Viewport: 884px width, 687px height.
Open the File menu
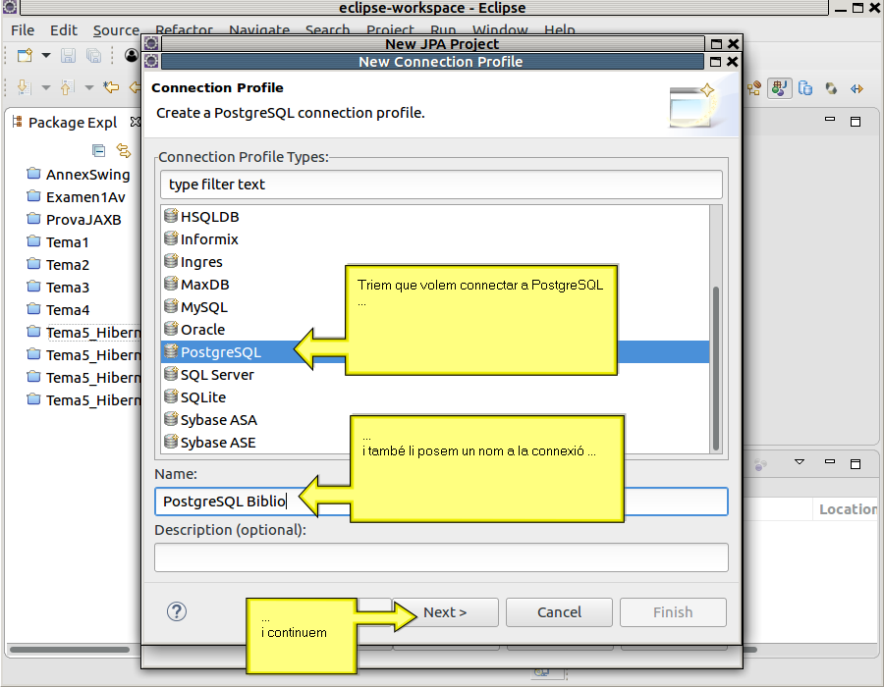pyautogui.click(x=23, y=29)
